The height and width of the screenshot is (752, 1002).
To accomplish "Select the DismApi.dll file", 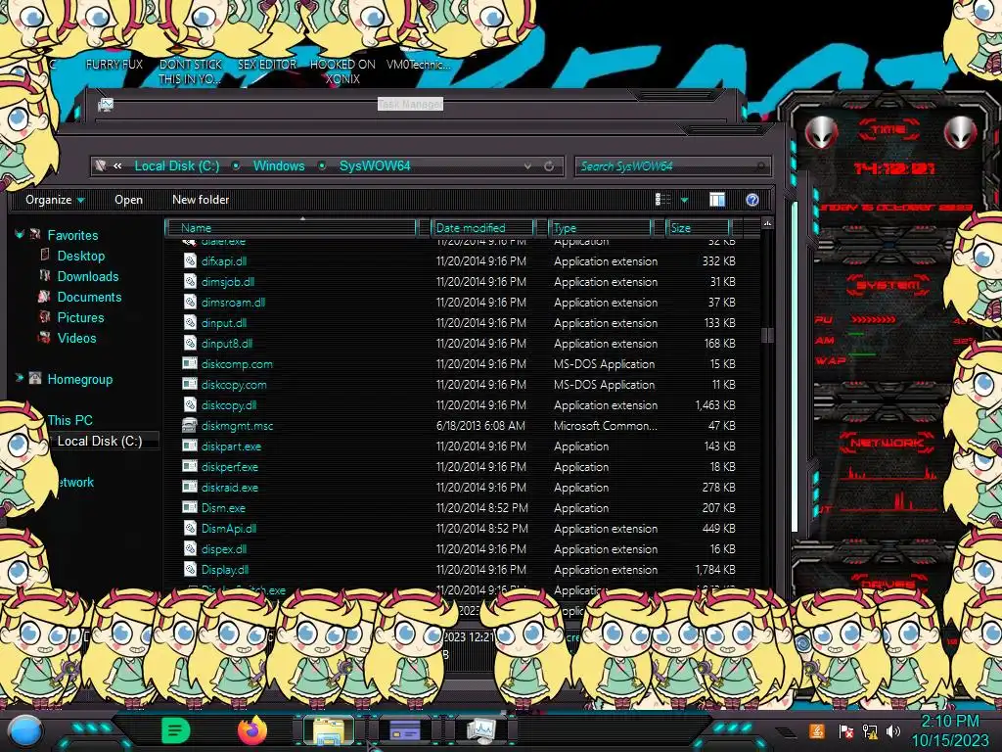I will tap(229, 528).
